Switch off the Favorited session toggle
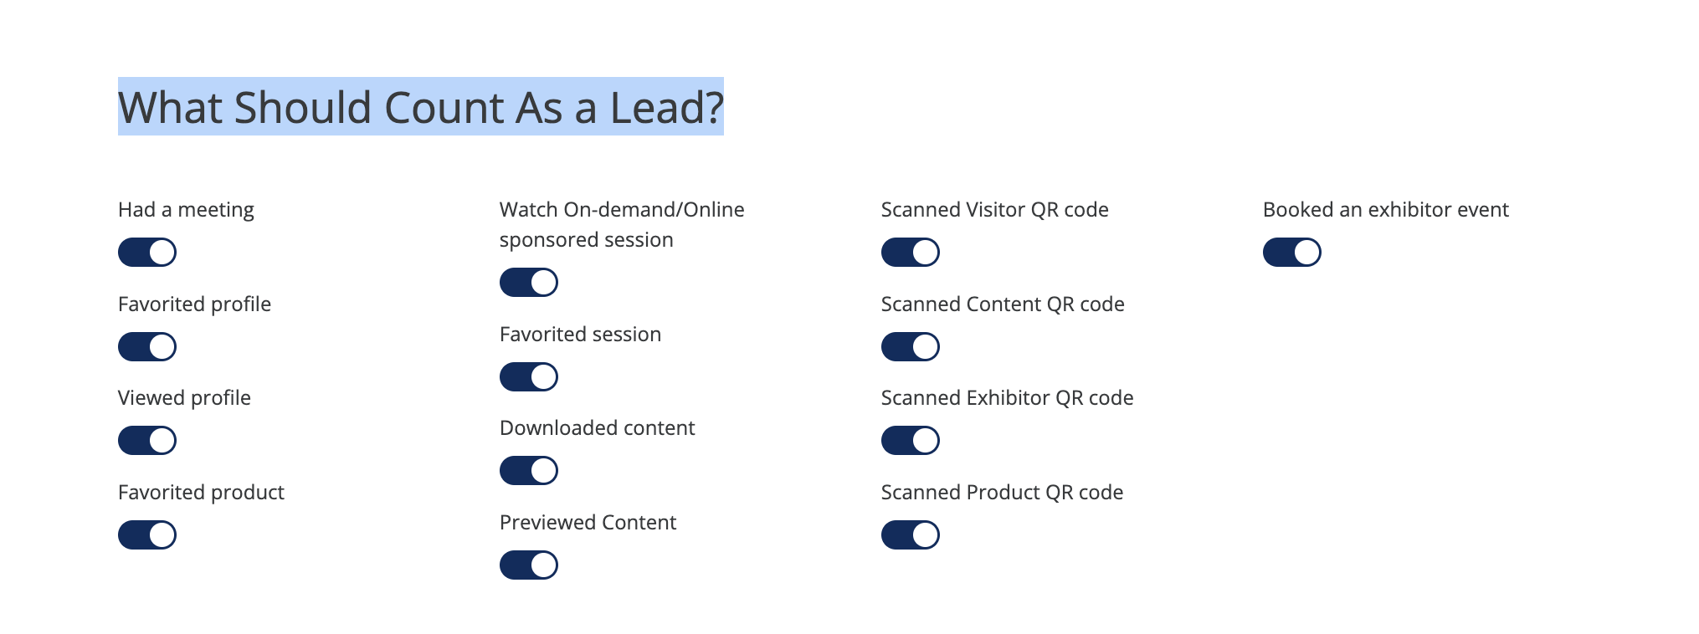 tap(529, 376)
